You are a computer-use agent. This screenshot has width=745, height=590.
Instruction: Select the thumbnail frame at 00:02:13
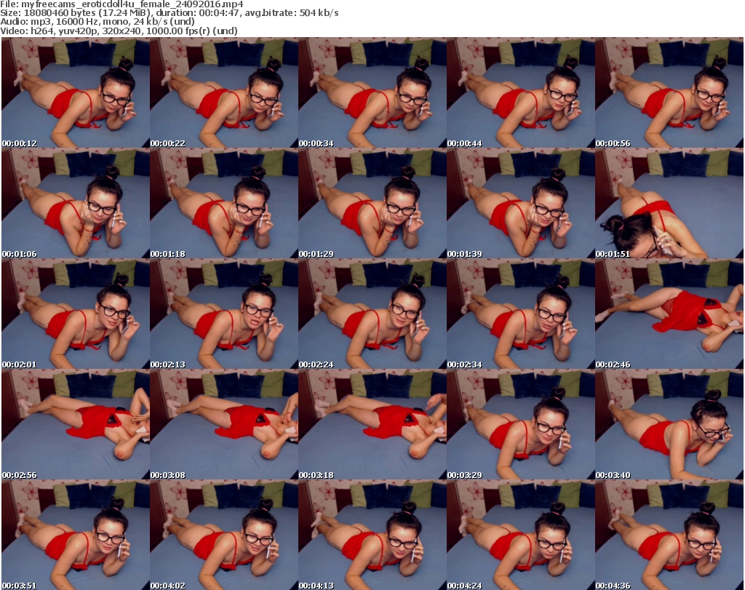click(x=224, y=314)
